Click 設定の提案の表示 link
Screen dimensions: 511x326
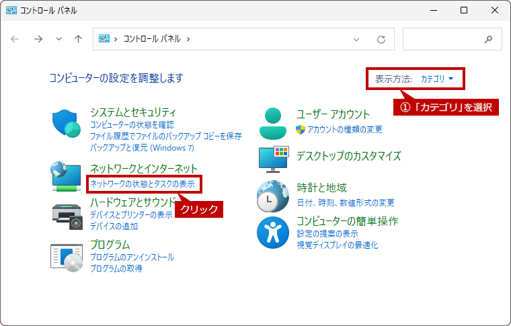327,234
